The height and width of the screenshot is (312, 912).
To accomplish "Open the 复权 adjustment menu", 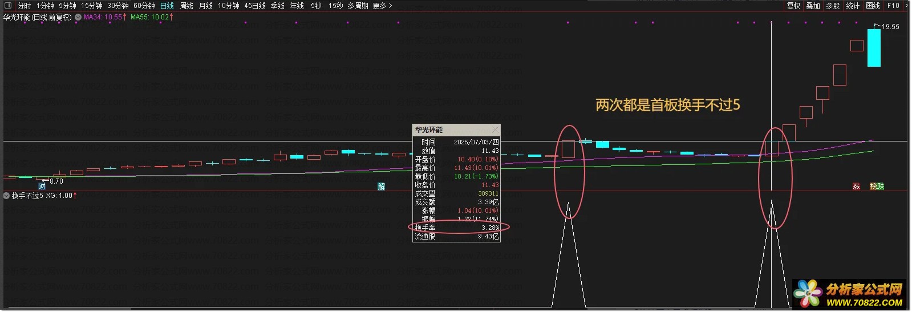I will 794,6.
